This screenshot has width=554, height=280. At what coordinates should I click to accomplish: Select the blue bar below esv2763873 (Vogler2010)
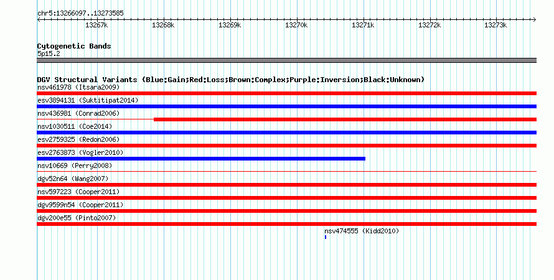[201, 159]
